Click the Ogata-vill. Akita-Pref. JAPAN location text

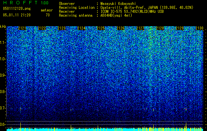tap(147, 8)
